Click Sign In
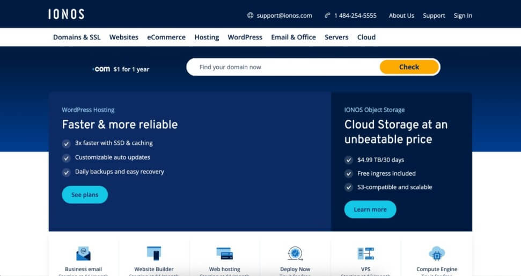This screenshot has height=276, width=521. click(x=463, y=16)
